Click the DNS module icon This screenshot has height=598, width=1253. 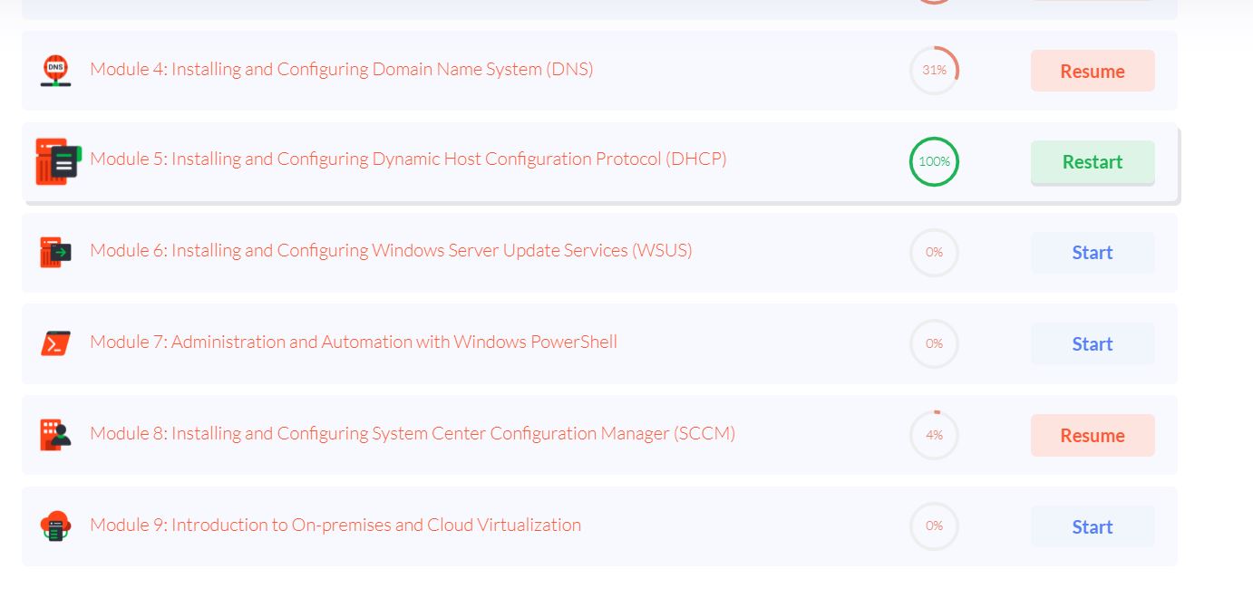55,71
